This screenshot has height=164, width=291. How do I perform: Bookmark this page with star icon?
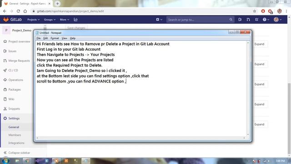click(x=255, y=11)
